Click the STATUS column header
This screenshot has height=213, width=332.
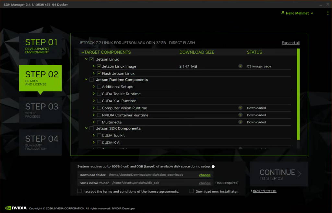tap(254, 52)
